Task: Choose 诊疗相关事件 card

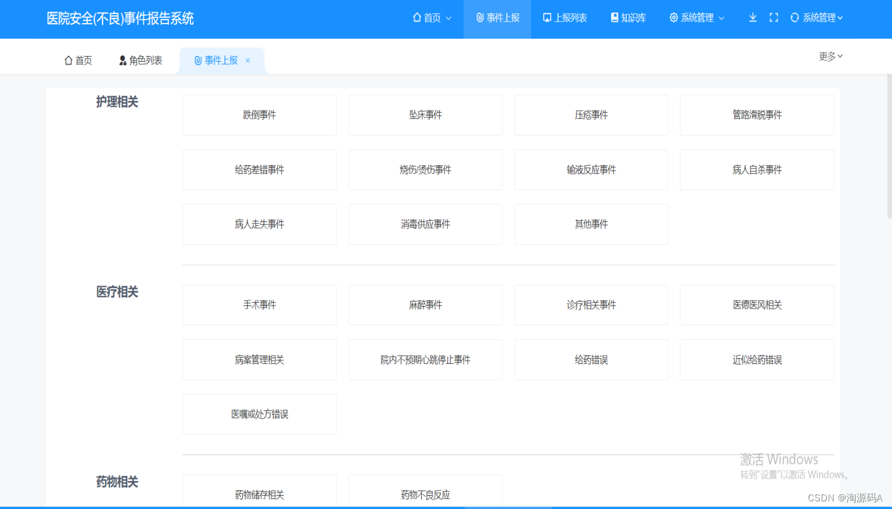Action: pos(591,305)
